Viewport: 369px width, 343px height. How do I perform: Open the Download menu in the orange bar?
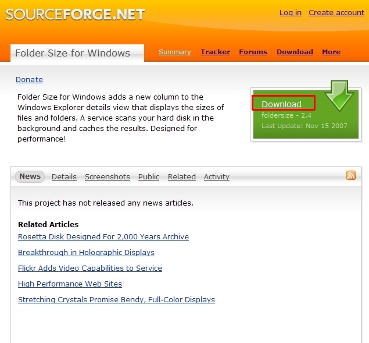coord(295,52)
